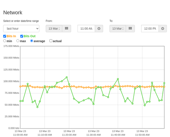Open the To date calendar picker icon
The height and width of the screenshot is (137, 170).
coord(130,29)
